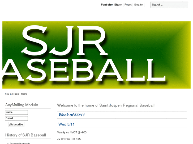Focus the E-mail input field
Image resolution: width=193 pixels, height=144 pixels.
[x=16, y=118]
